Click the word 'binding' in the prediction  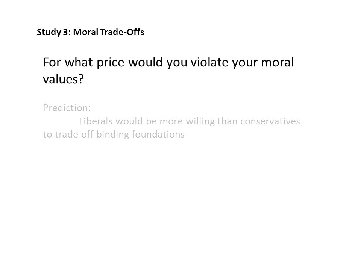113,135
